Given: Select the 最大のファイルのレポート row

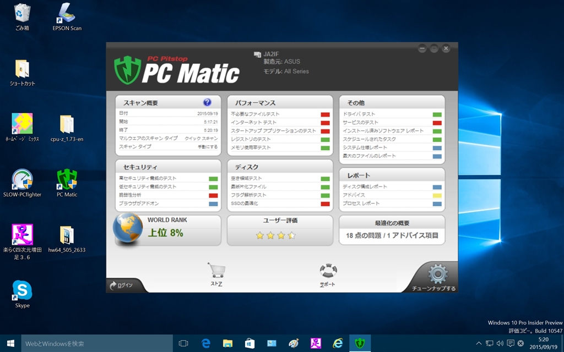Looking at the screenshot, I should pyautogui.click(x=392, y=156).
